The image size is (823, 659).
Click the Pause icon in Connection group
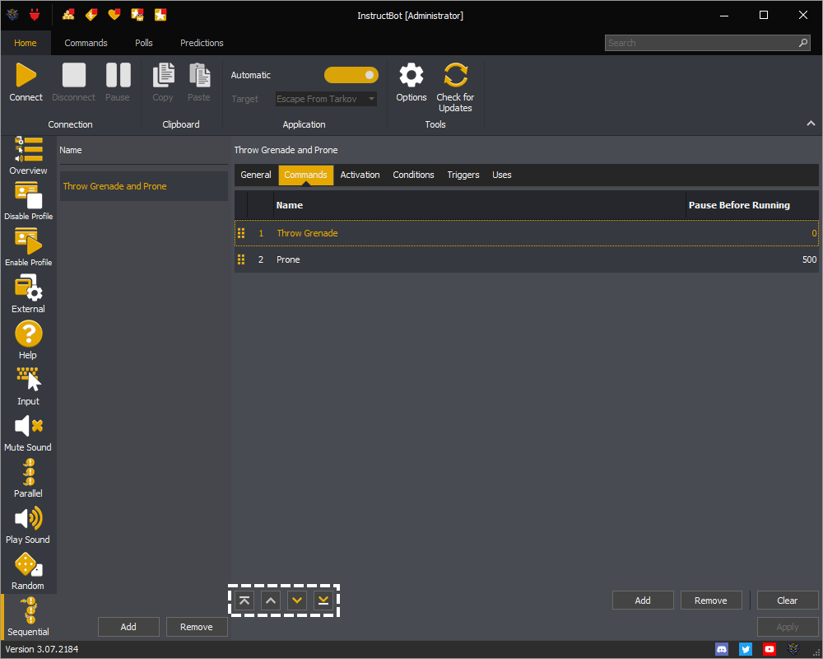pos(118,75)
